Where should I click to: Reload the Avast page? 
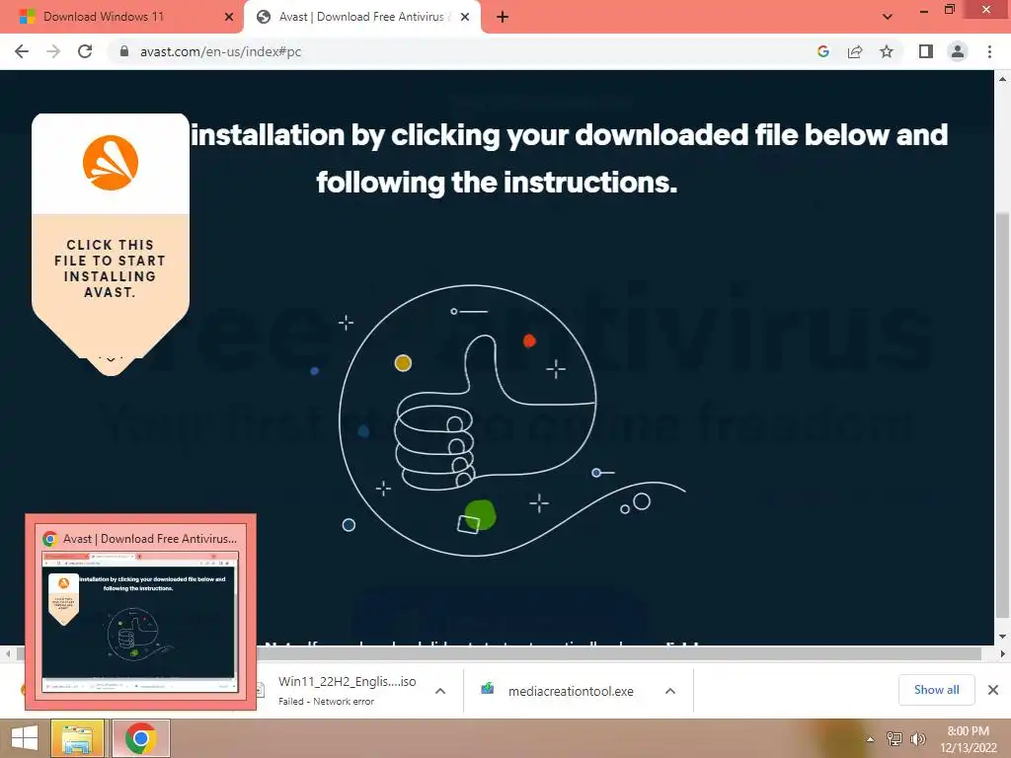click(x=85, y=51)
